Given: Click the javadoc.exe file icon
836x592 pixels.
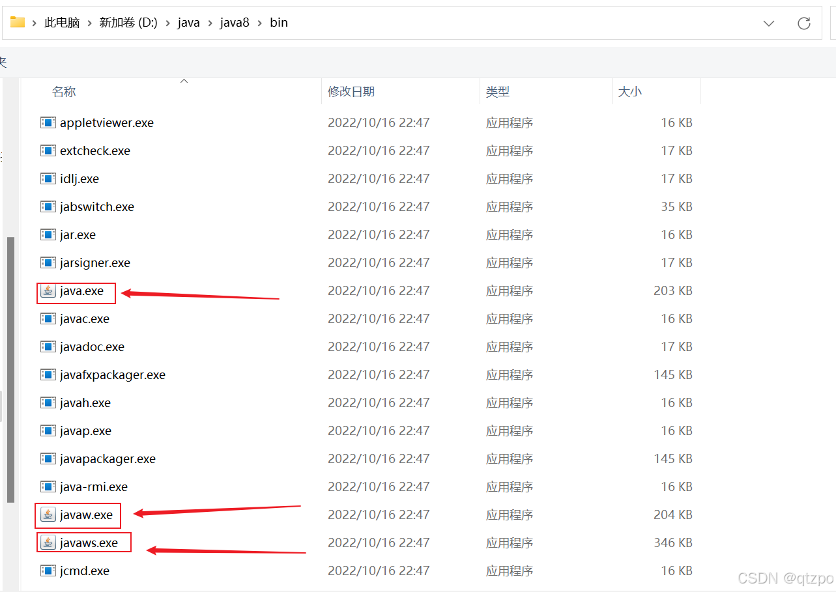Looking at the screenshot, I should (x=48, y=346).
